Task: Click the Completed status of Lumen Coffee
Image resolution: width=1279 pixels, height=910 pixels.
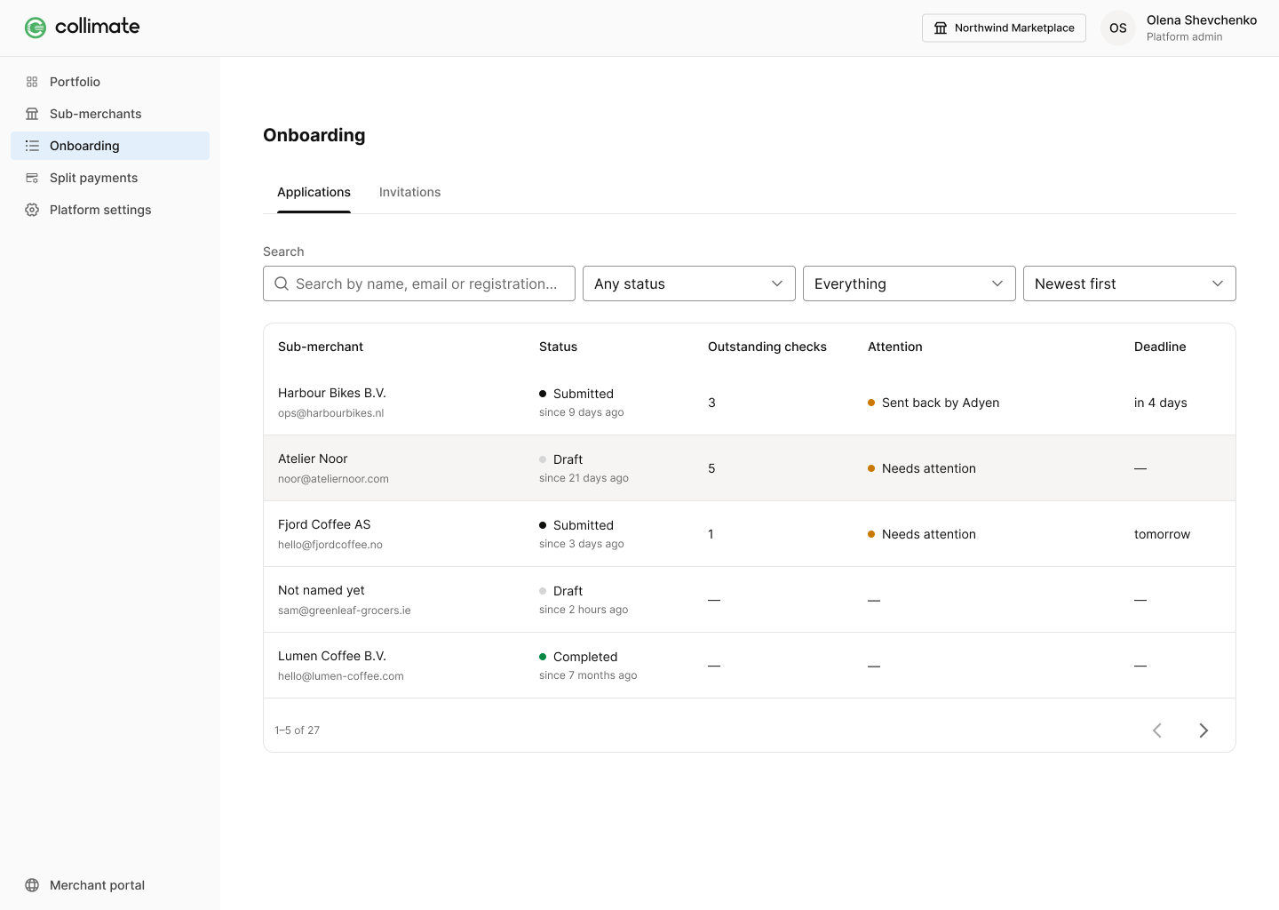Action: [585, 657]
